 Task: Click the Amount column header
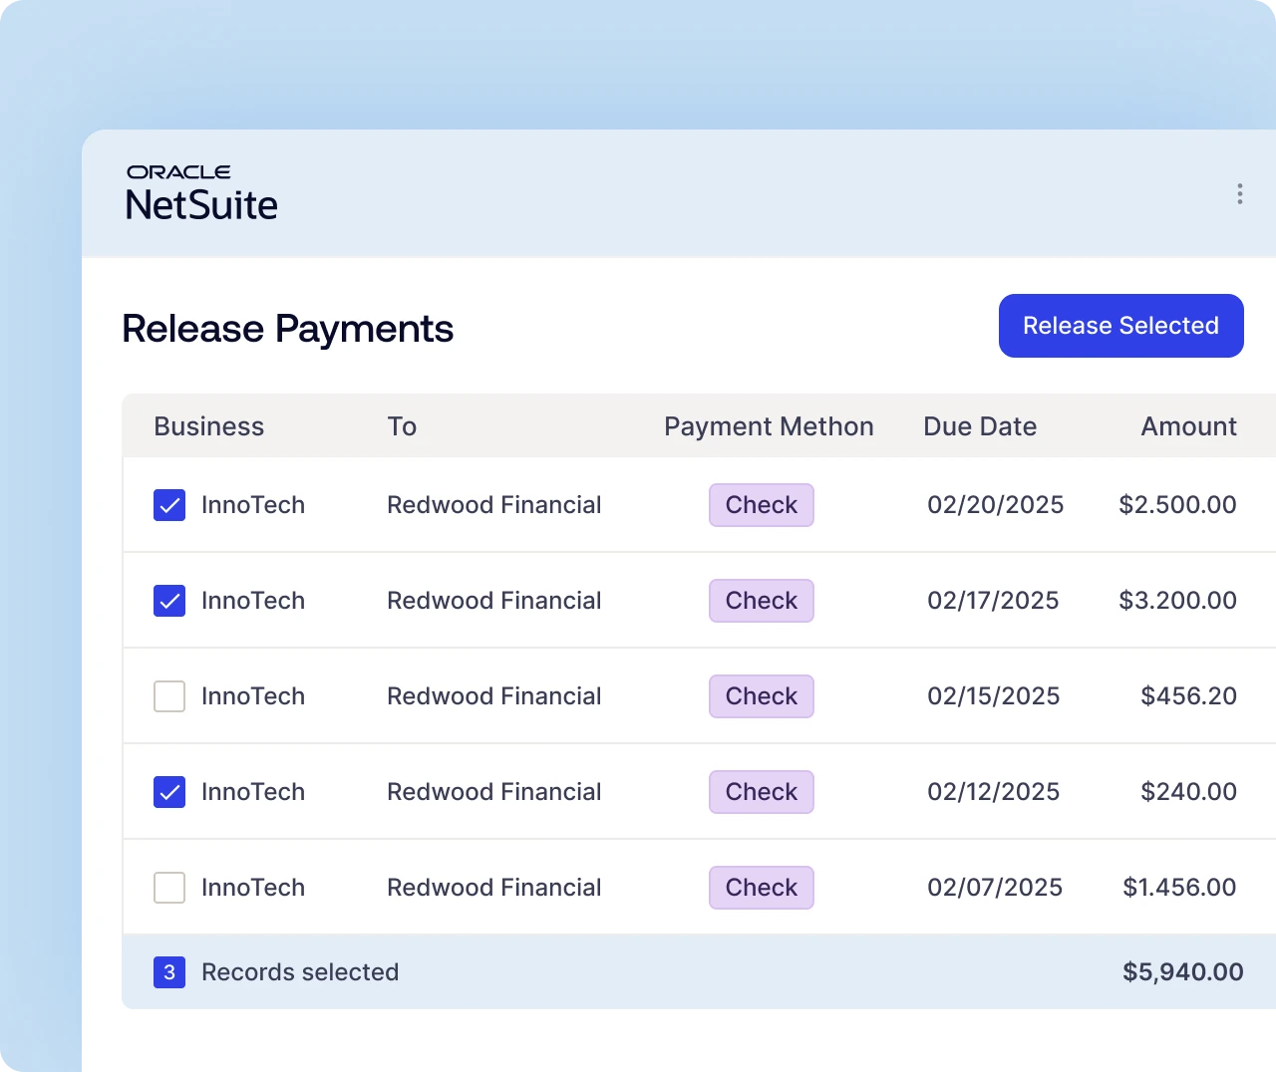(x=1188, y=426)
